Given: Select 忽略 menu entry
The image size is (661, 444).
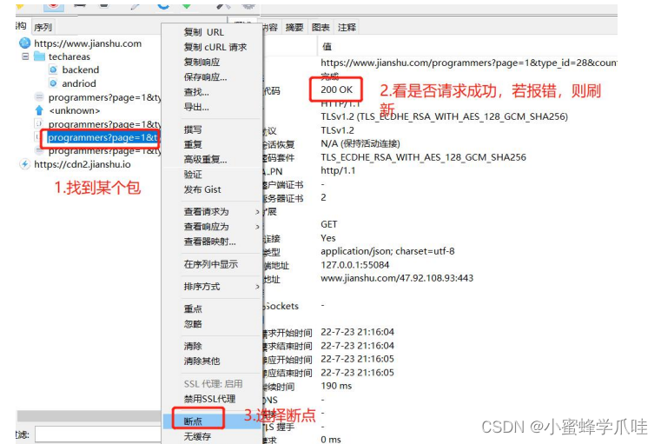Looking at the screenshot, I should click(193, 324).
